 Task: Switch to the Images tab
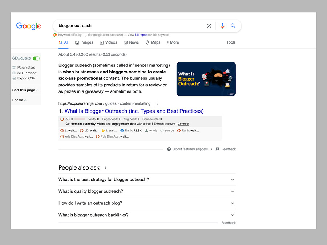point(84,42)
